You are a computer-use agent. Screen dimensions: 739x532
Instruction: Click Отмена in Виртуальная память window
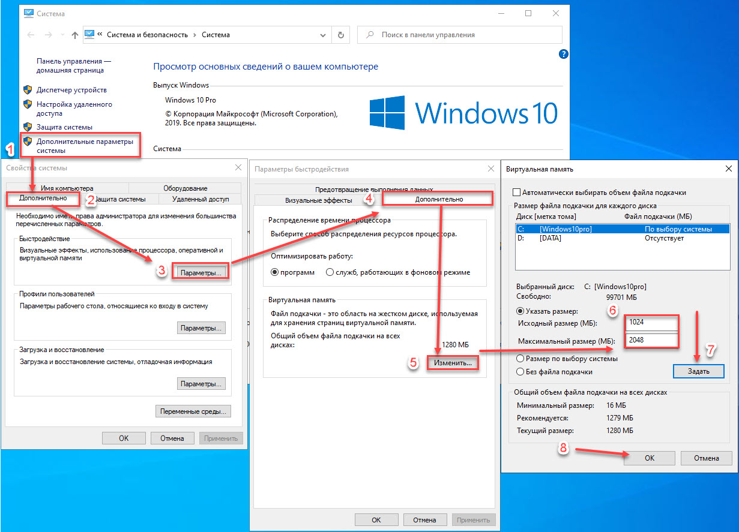707,458
